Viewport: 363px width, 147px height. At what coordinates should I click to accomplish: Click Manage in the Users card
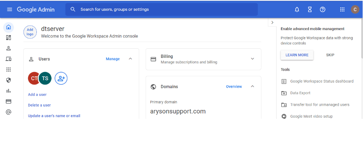click(113, 59)
